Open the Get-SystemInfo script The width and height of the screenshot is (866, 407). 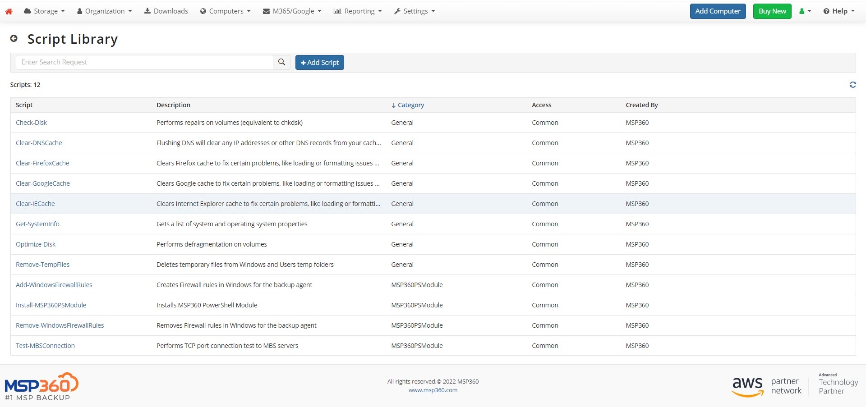37,224
